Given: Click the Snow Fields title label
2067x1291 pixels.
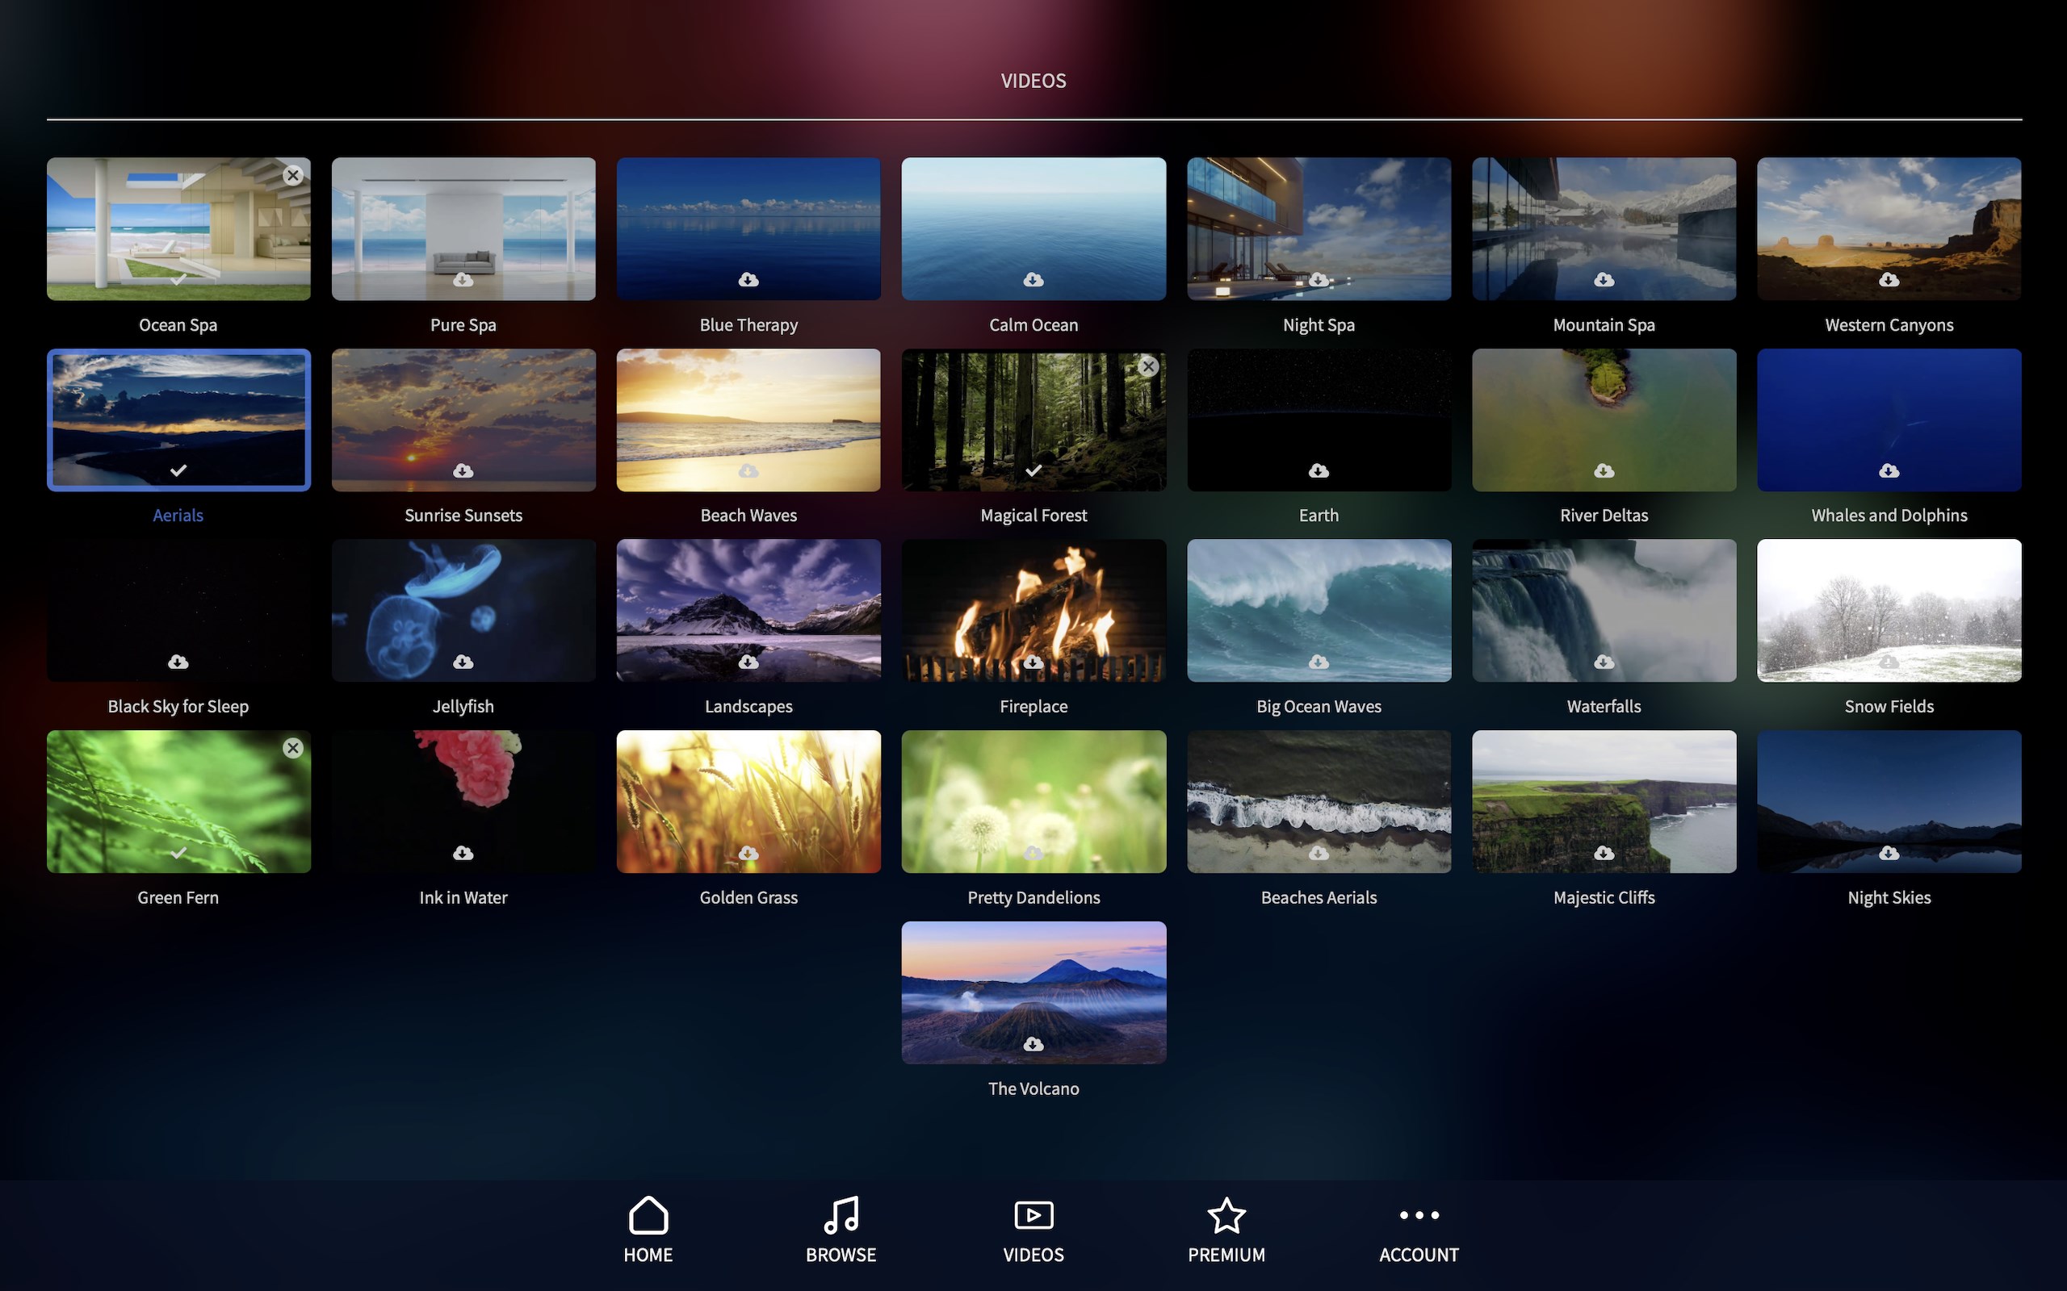Looking at the screenshot, I should pyautogui.click(x=1889, y=707).
